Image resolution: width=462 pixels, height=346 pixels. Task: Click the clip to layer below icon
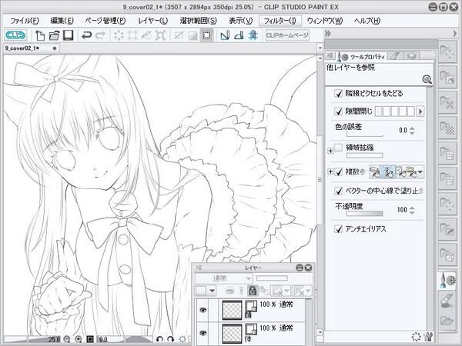pyautogui.click(x=229, y=291)
